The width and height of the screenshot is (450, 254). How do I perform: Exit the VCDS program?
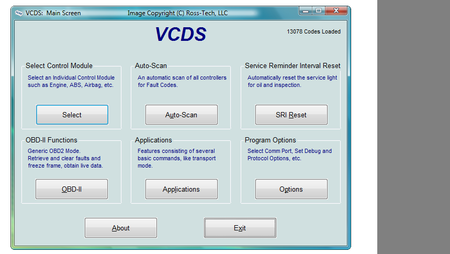tap(240, 228)
